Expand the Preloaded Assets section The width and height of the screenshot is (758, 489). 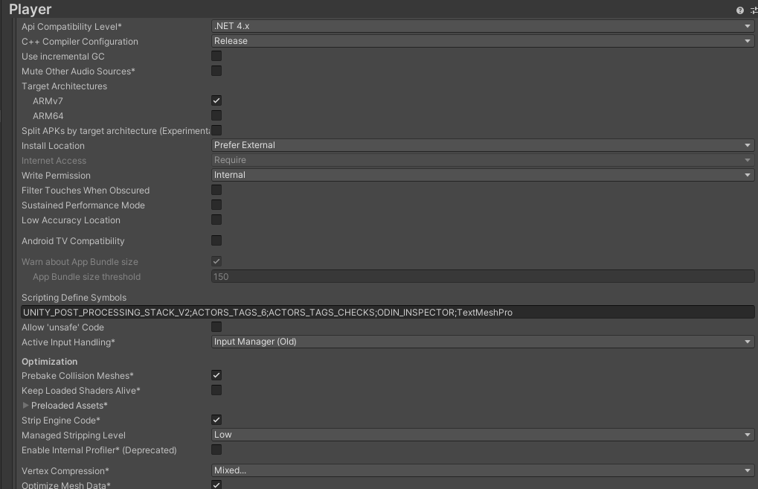click(x=26, y=405)
